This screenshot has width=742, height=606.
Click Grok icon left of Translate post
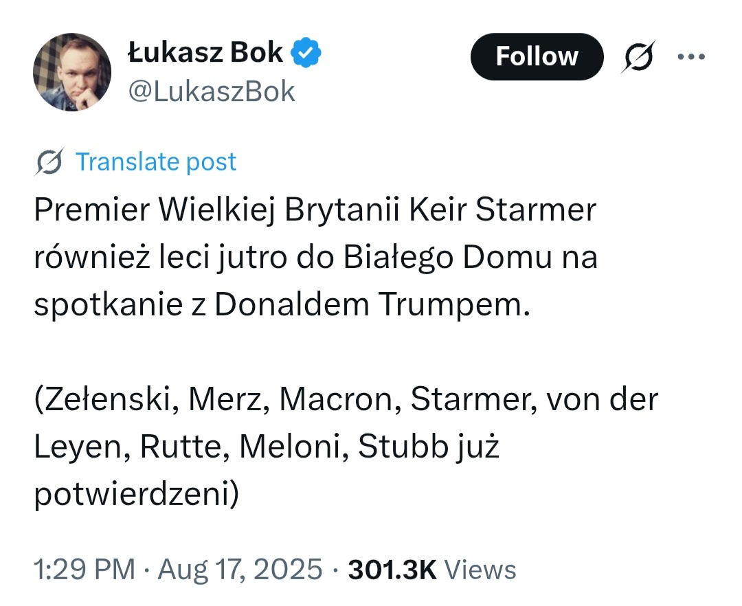[50, 162]
